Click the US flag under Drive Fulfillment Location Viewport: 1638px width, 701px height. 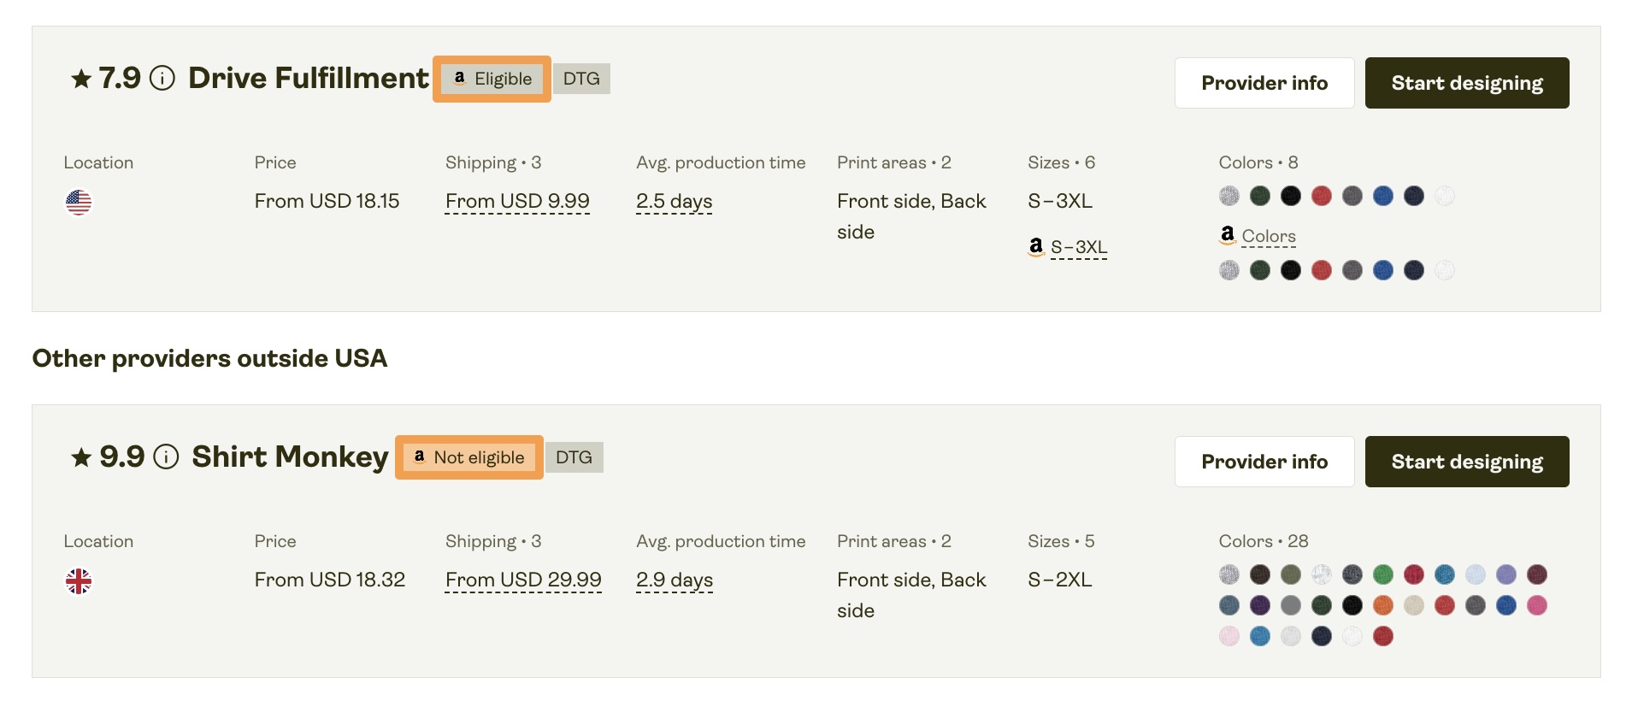point(79,203)
